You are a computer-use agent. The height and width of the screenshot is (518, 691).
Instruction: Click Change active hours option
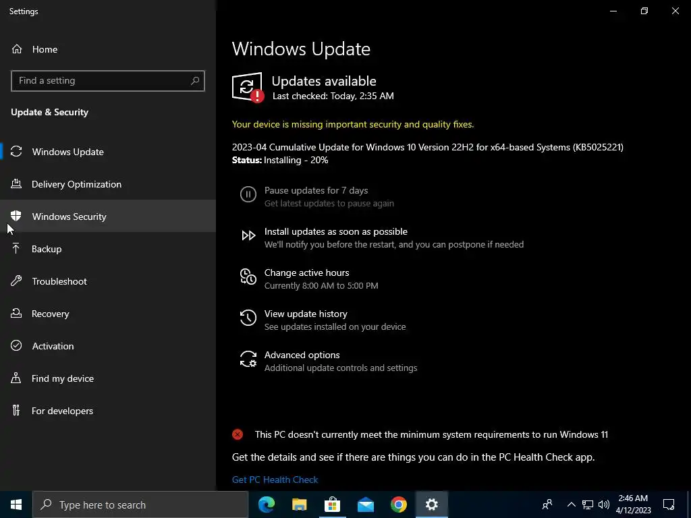point(307,272)
